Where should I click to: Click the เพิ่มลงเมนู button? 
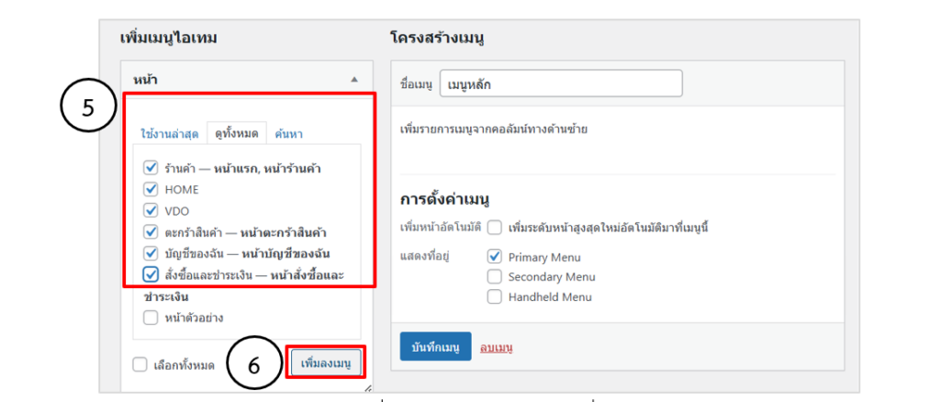tap(327, 363)
